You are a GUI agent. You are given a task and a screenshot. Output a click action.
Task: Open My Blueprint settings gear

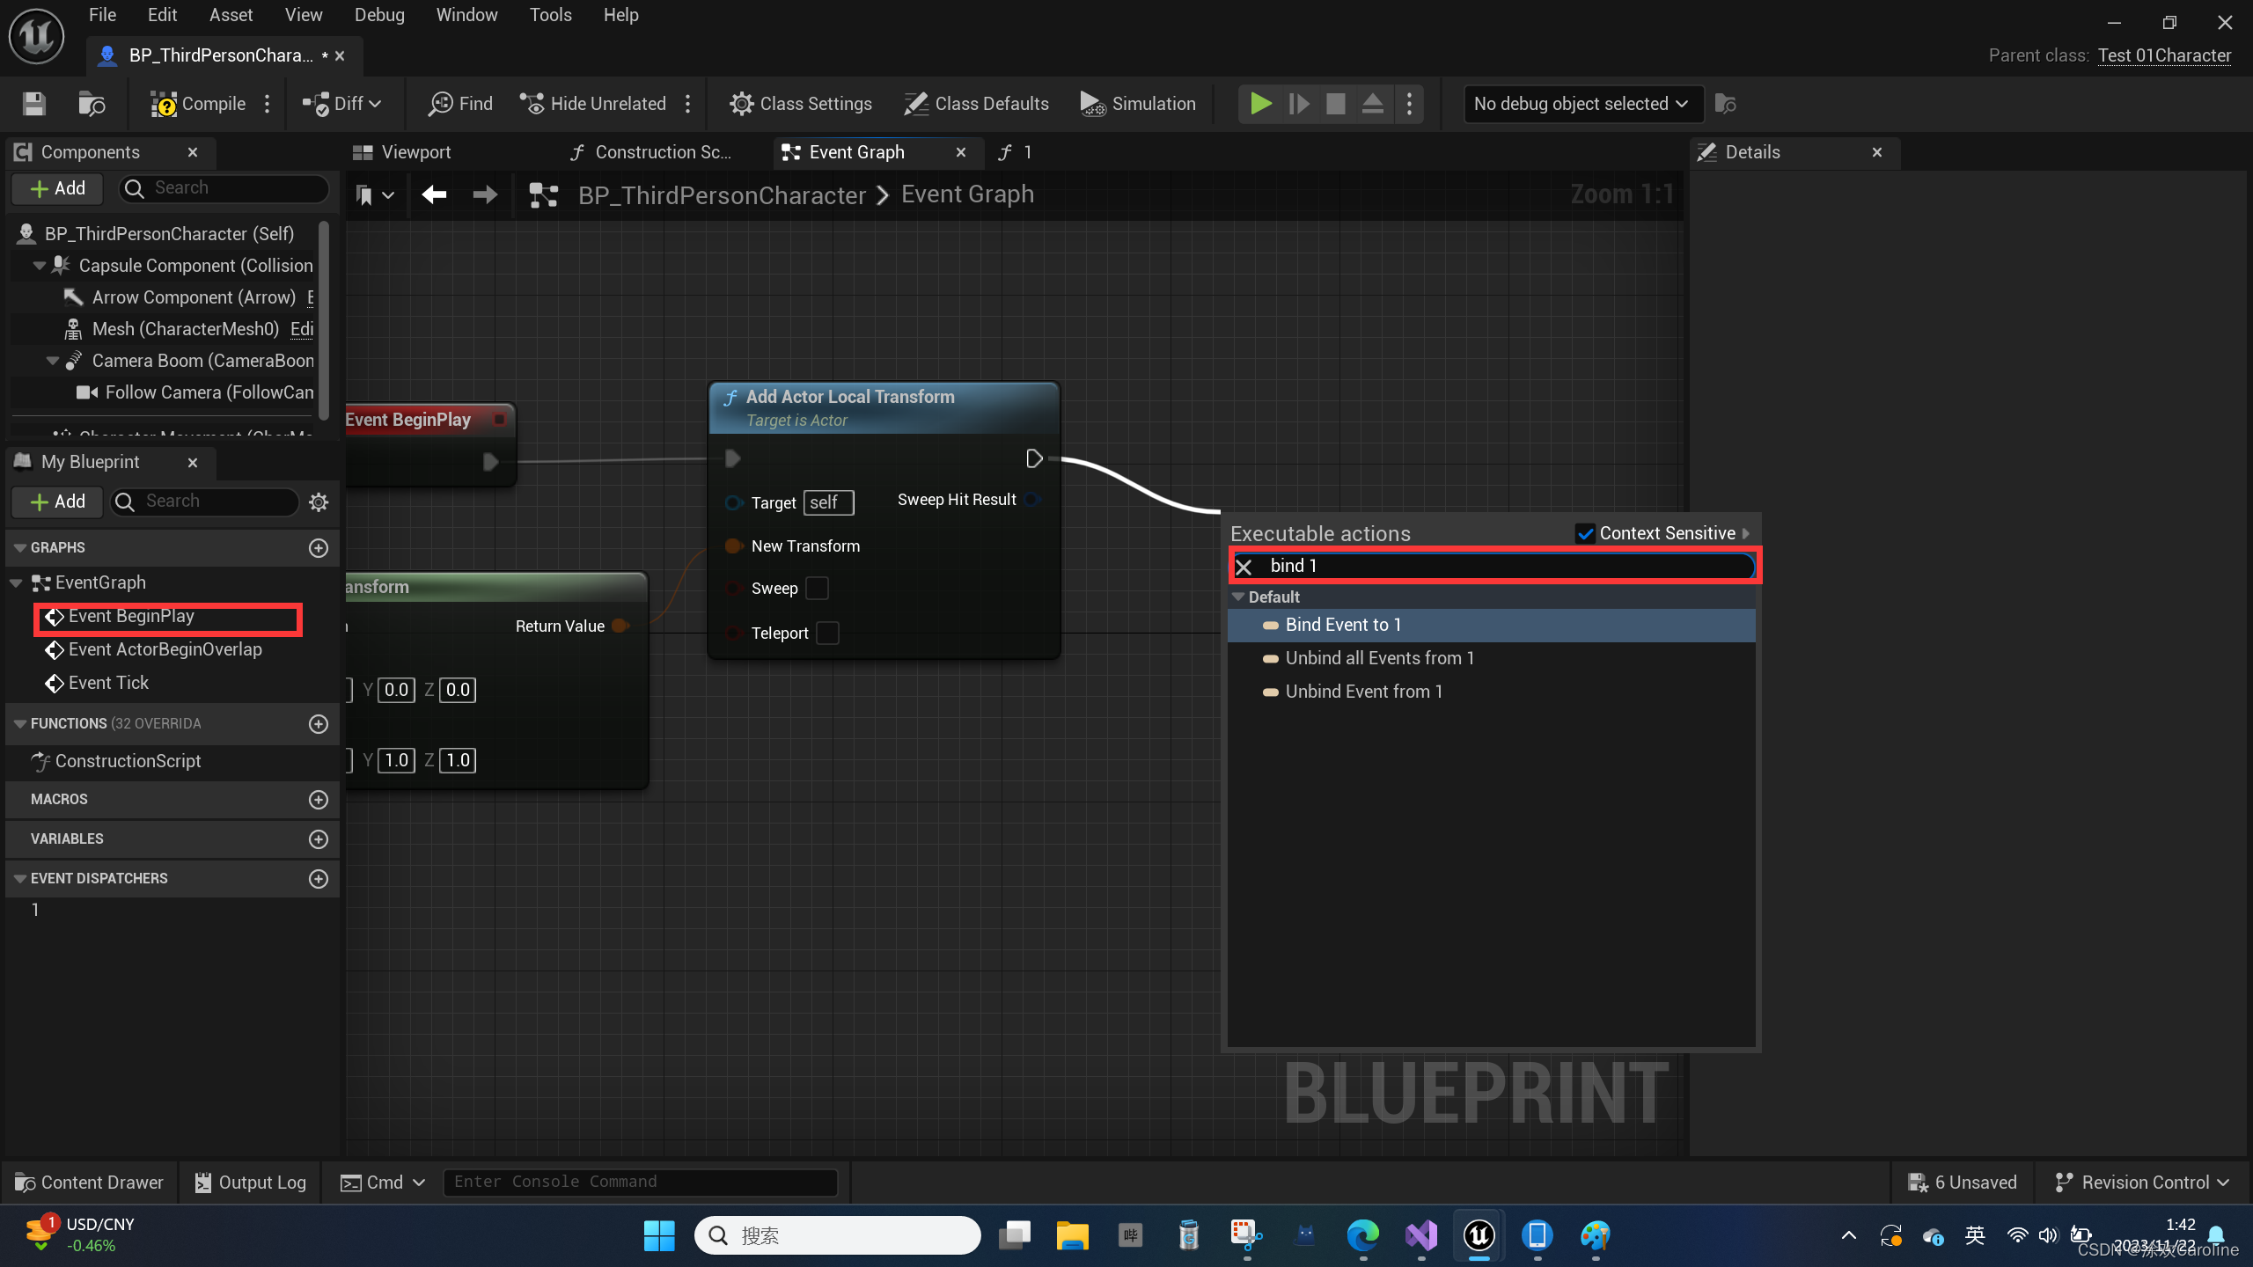point(319,502)
